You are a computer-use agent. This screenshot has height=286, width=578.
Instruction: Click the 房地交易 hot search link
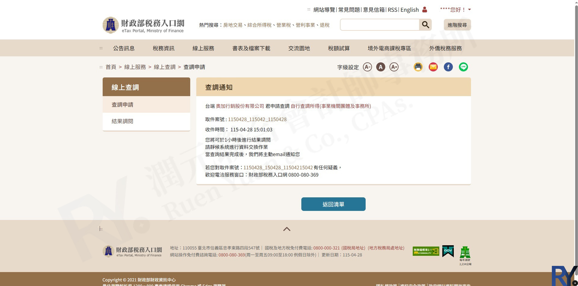[233, 25]
